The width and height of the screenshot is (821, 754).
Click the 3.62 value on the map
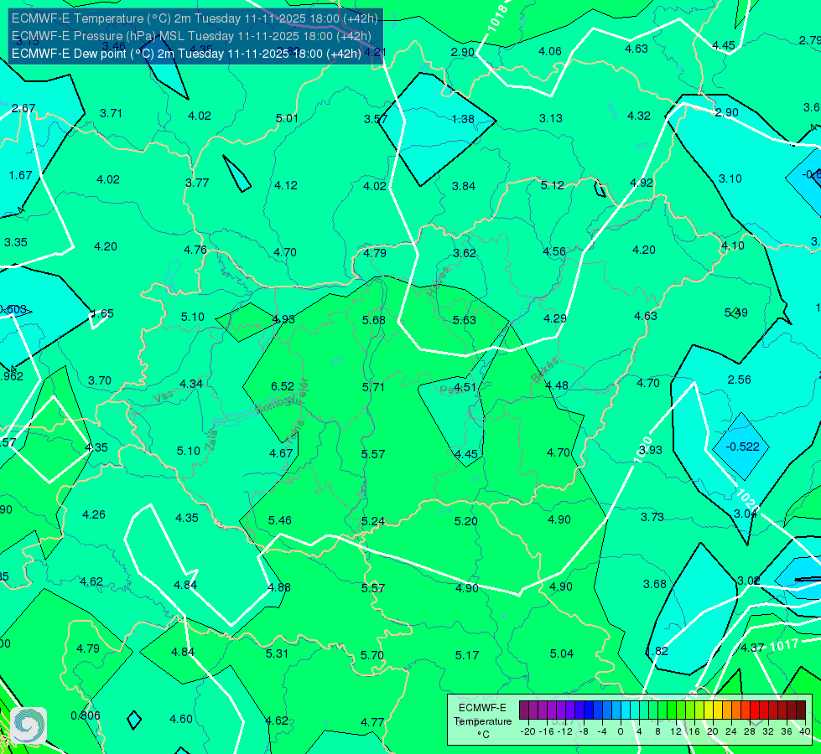click(465, 253)
